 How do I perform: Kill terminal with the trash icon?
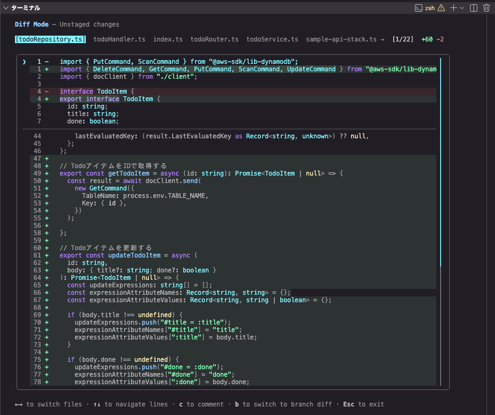pos(486,8)
